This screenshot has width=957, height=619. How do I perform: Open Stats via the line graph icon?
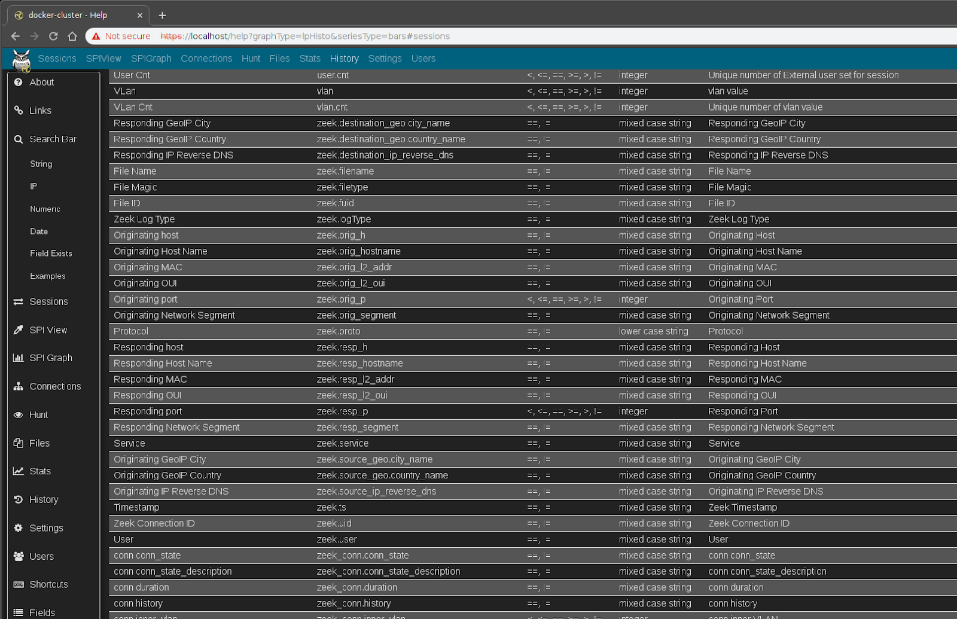point(18,471)
